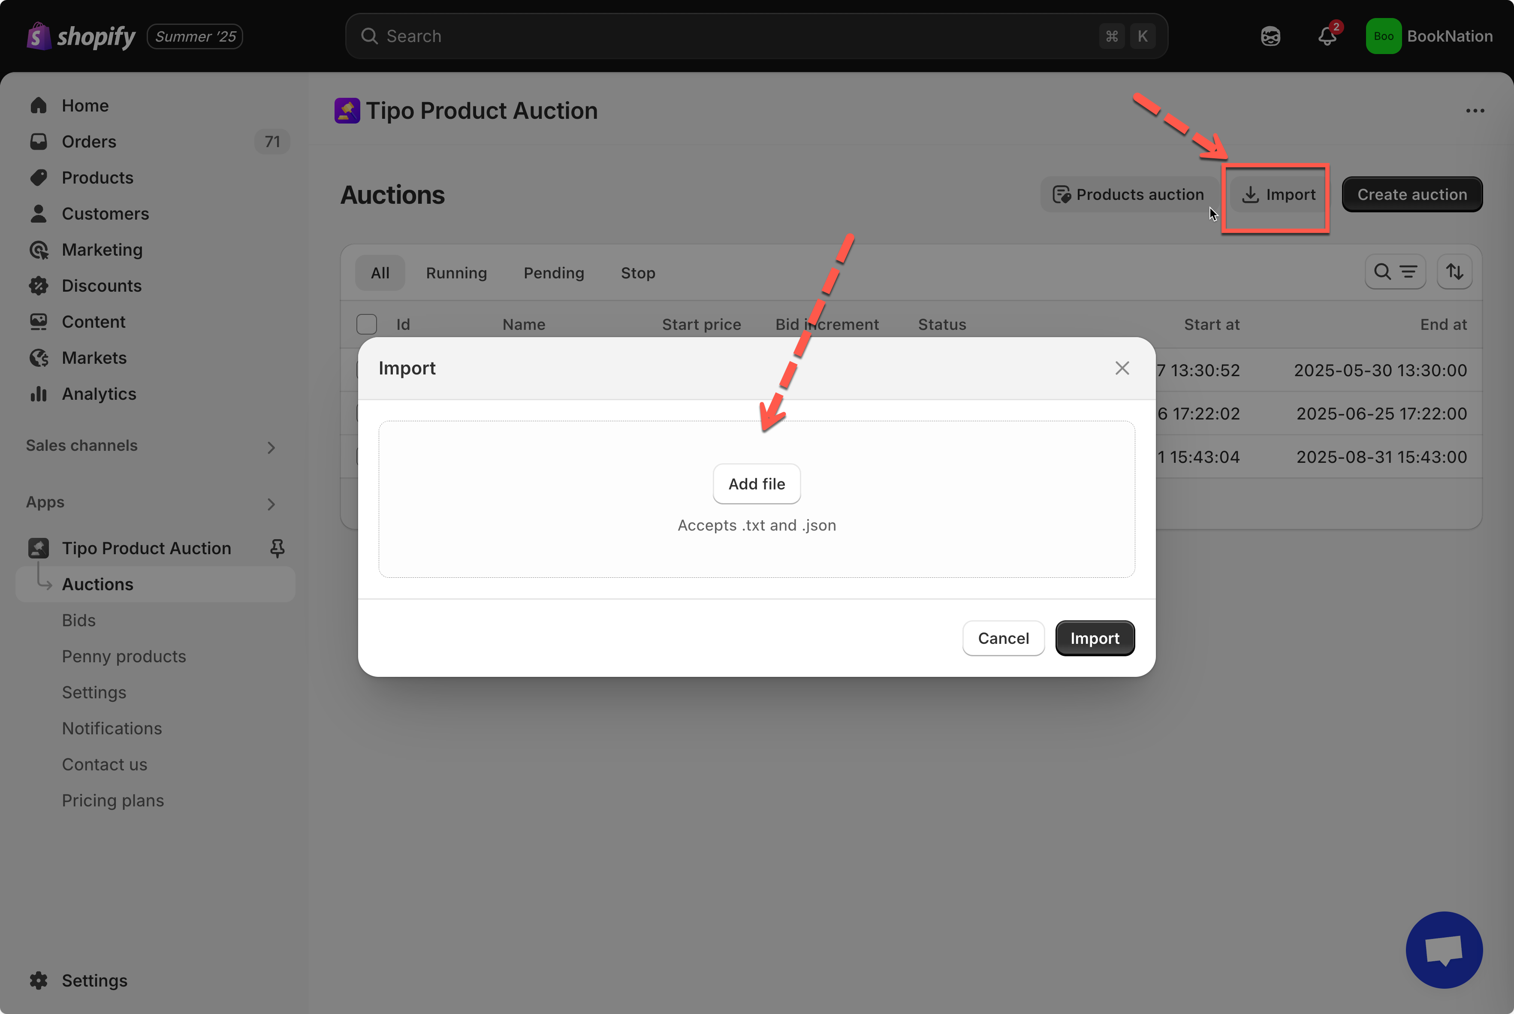Close the Import dialog with X
This screenshot has width=1514, height=1014.
click(1122, 368)
